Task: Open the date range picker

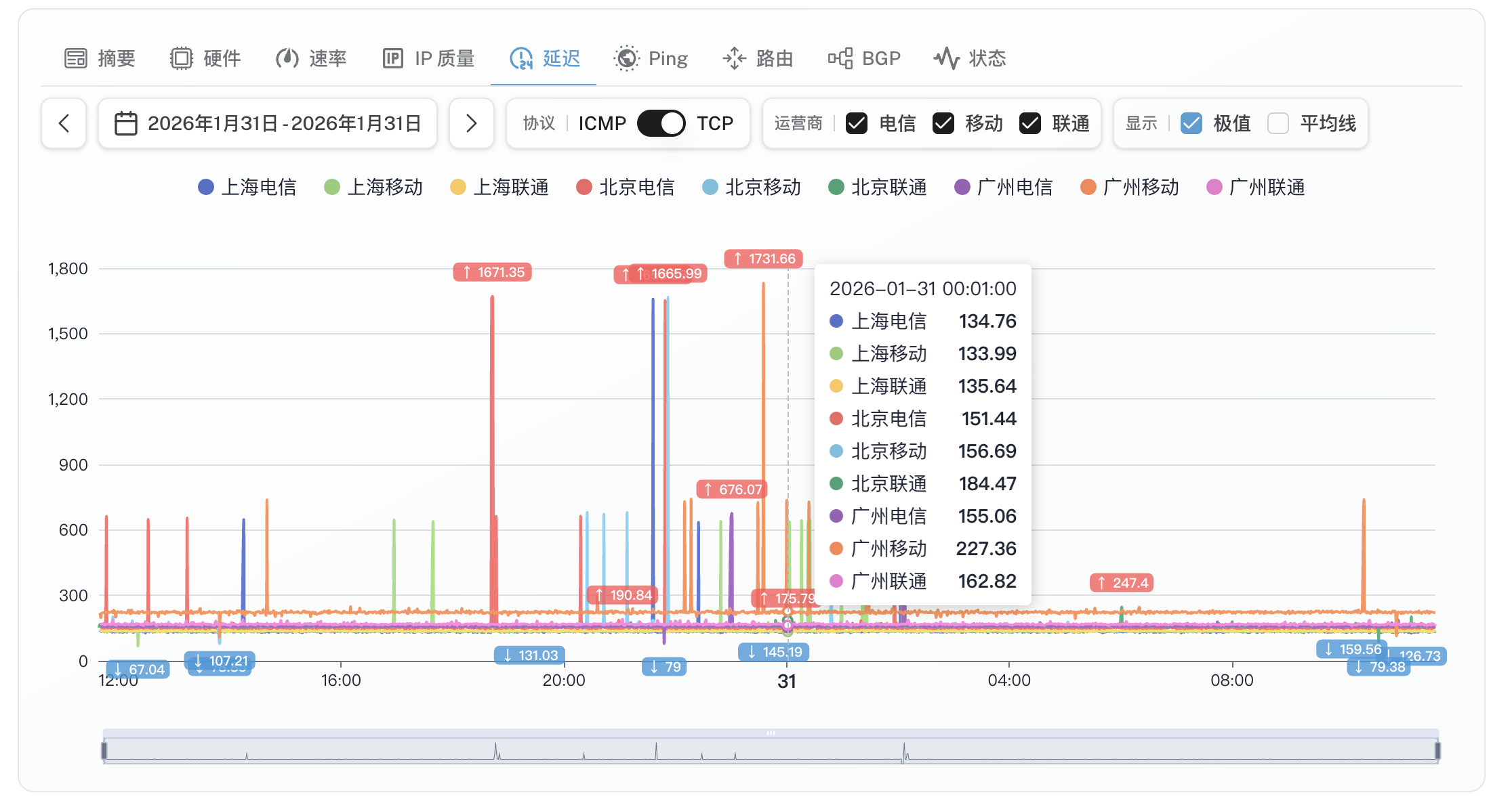Action: (x=268, y=123)
